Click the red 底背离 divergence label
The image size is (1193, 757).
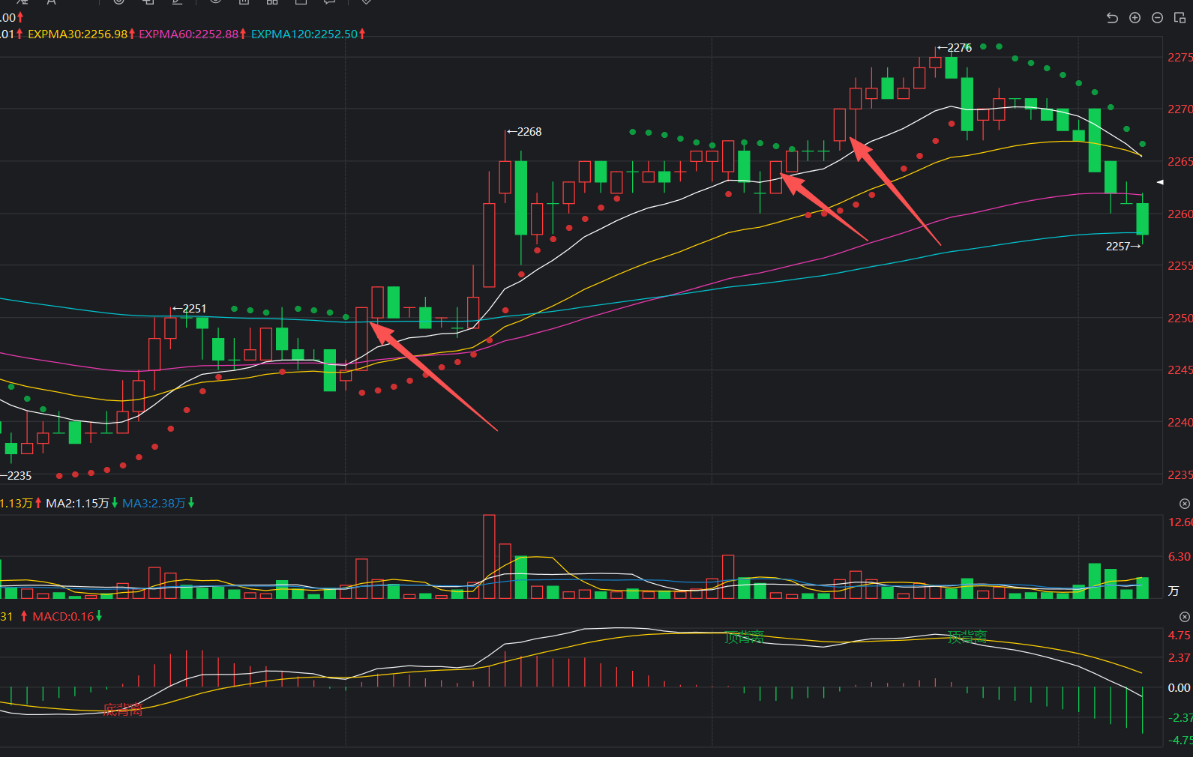point(122,710)
